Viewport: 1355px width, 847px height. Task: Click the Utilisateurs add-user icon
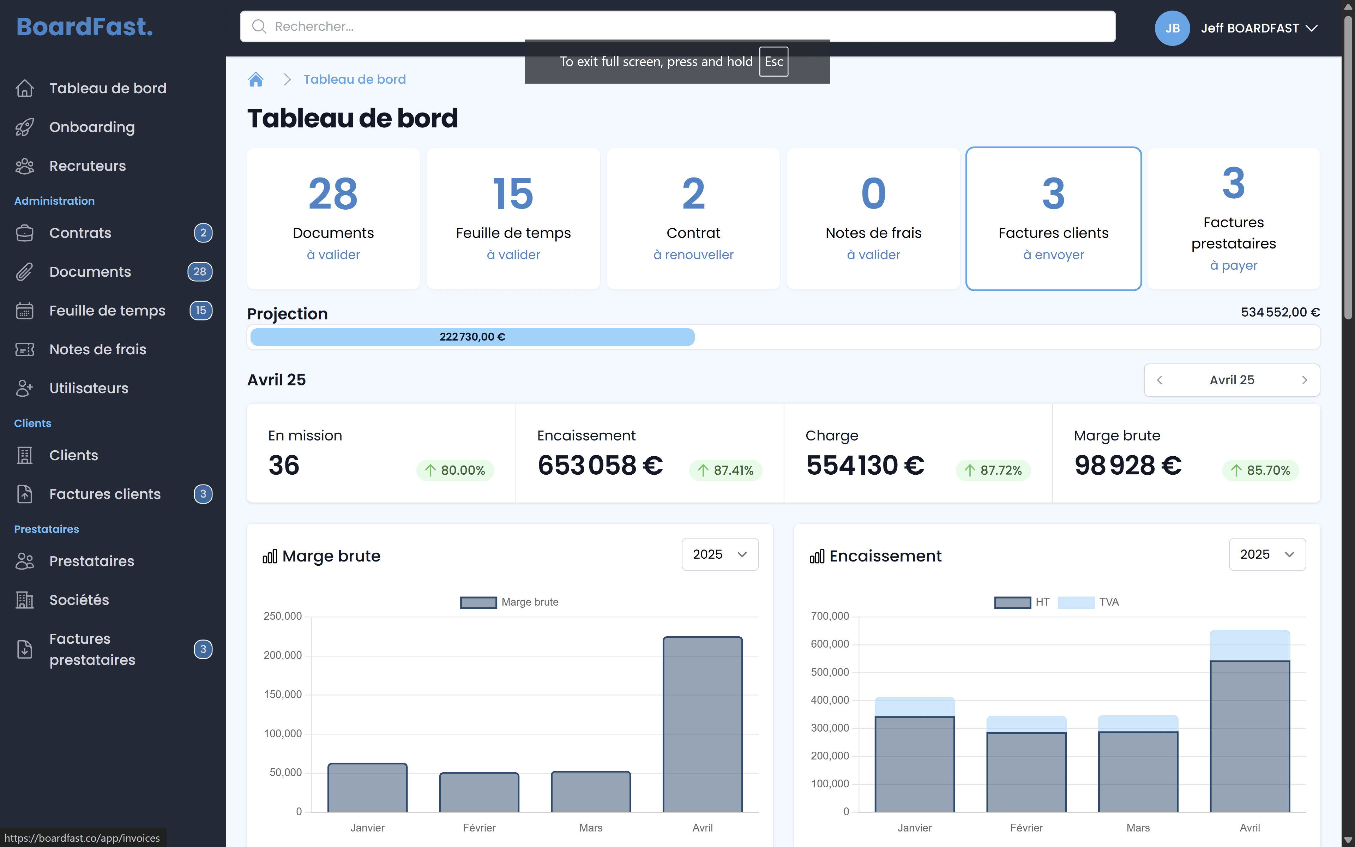coord(25,388)
